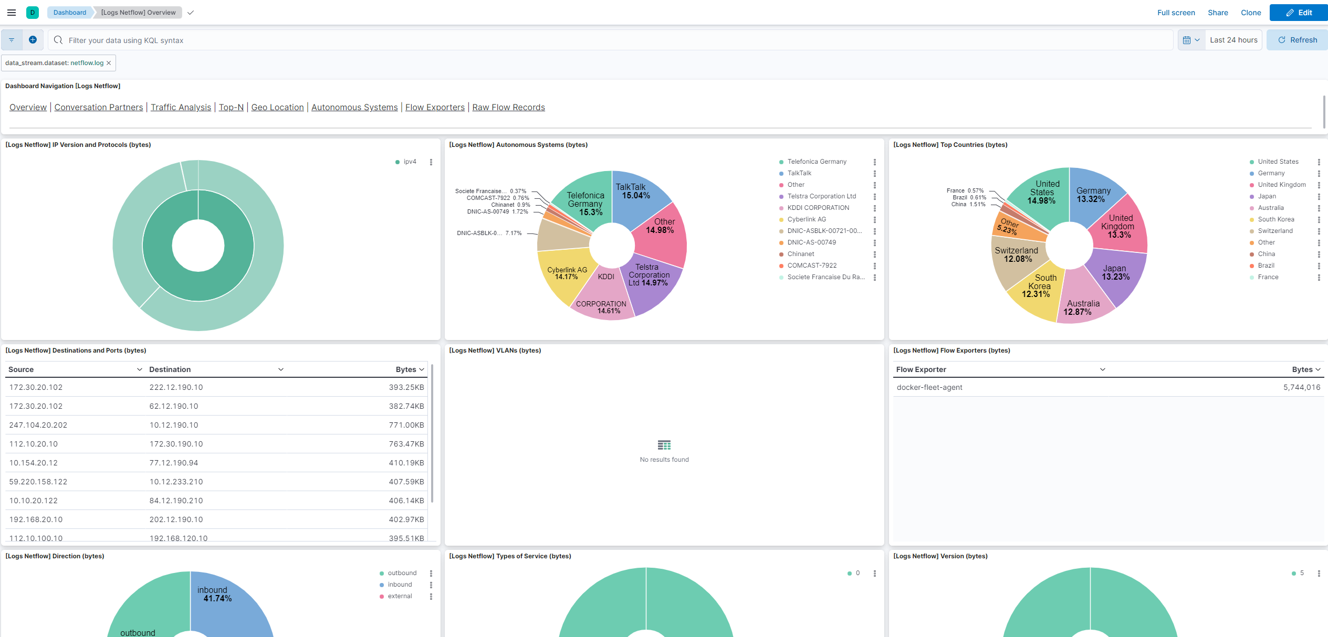1328x637 pixels.
Task: Click the Edit button
Action: point(1298,12)
